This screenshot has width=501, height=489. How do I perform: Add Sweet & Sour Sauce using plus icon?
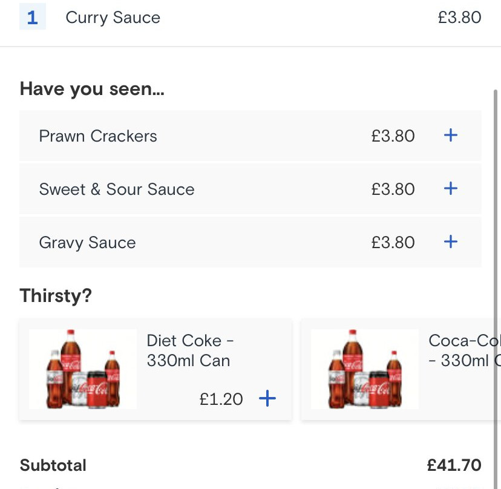[450, 189]
